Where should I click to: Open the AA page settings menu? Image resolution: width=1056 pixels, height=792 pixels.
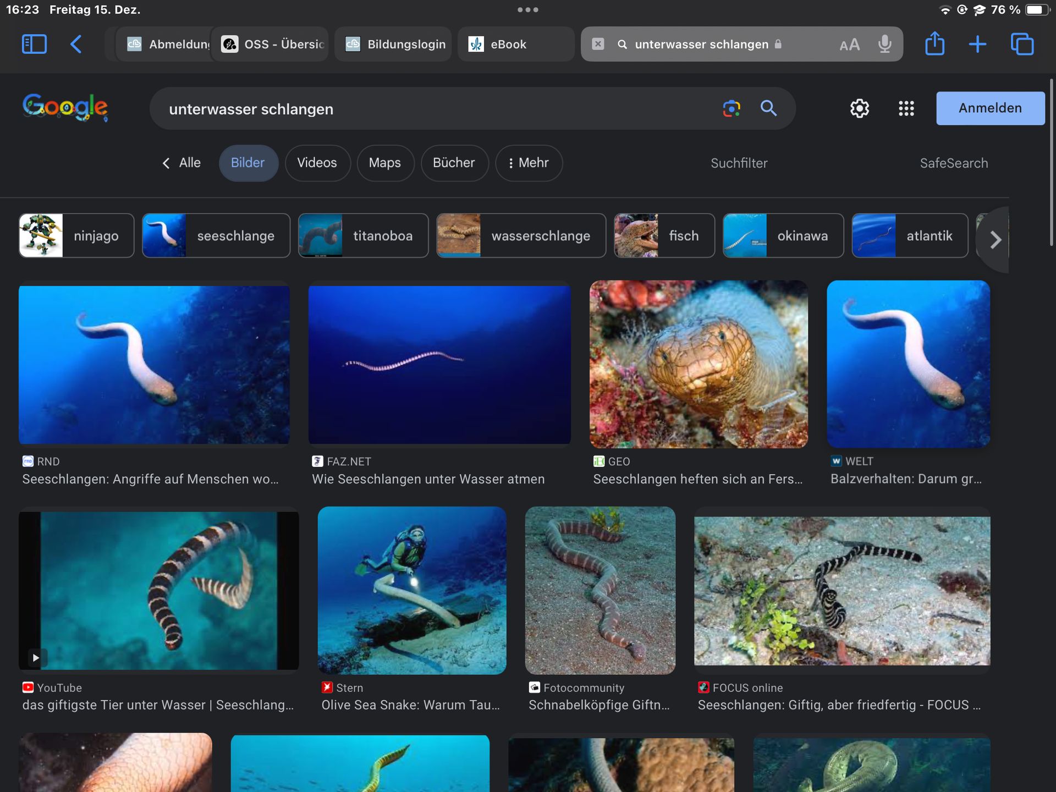849,45
